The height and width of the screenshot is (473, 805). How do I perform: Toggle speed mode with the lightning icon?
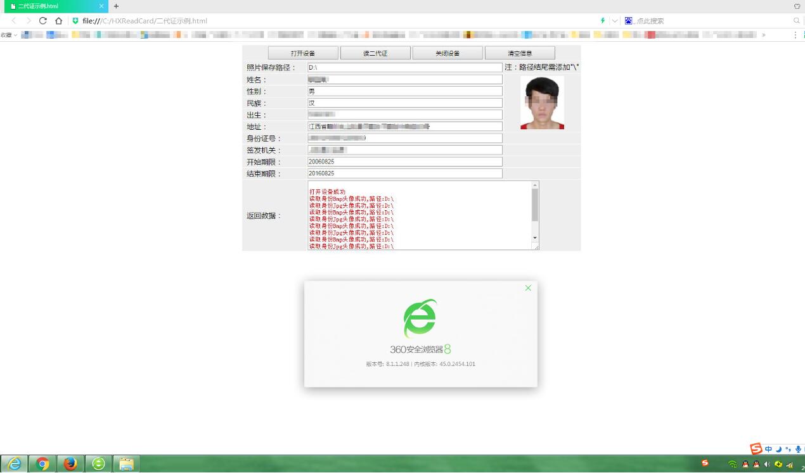tap(602, 20)
